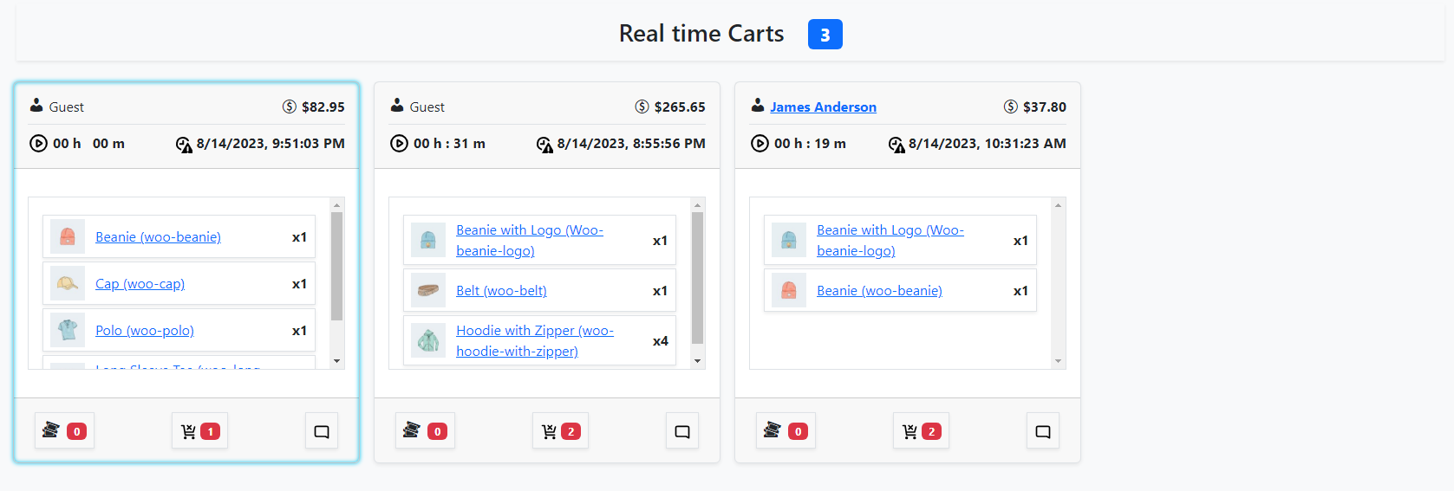Open Beanie (woo-beanie) link in James Anderson's cart
Image resolution: width=1454 pixels, height=491 pixels.
[x=879, y=291]
